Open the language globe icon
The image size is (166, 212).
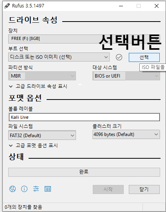(13, 189)
